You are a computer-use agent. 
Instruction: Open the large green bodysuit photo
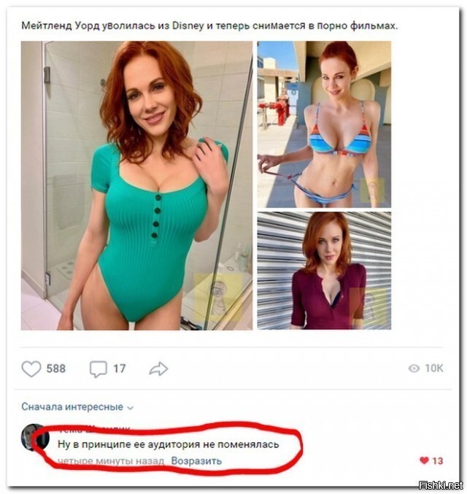pyautogui.click(x=136, y=185)
